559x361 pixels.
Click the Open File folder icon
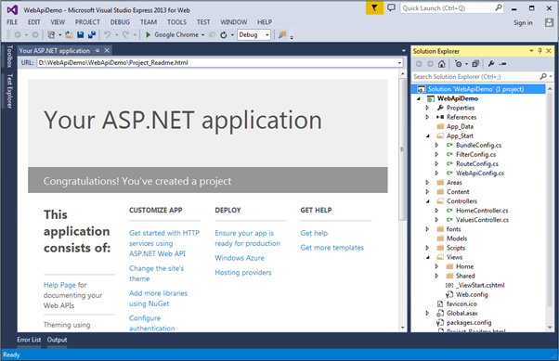point(69,35)
